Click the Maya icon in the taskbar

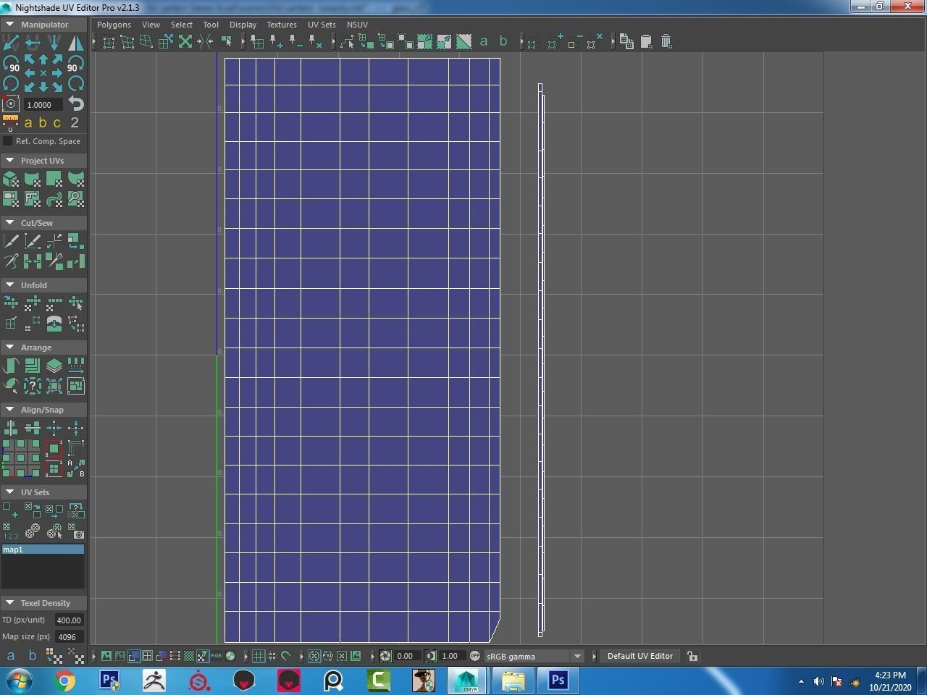466,681
